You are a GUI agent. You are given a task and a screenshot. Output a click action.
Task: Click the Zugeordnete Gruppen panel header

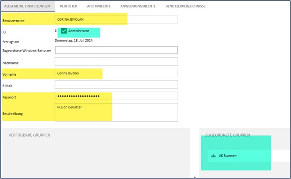pos(228,135)
